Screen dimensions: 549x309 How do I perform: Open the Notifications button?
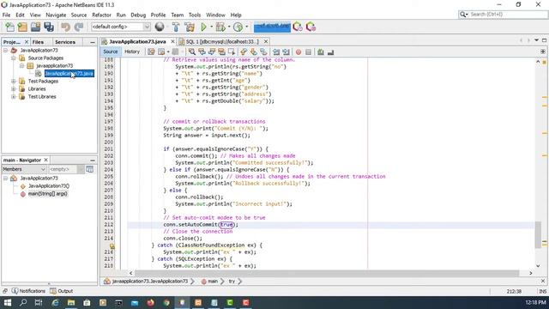28,291
